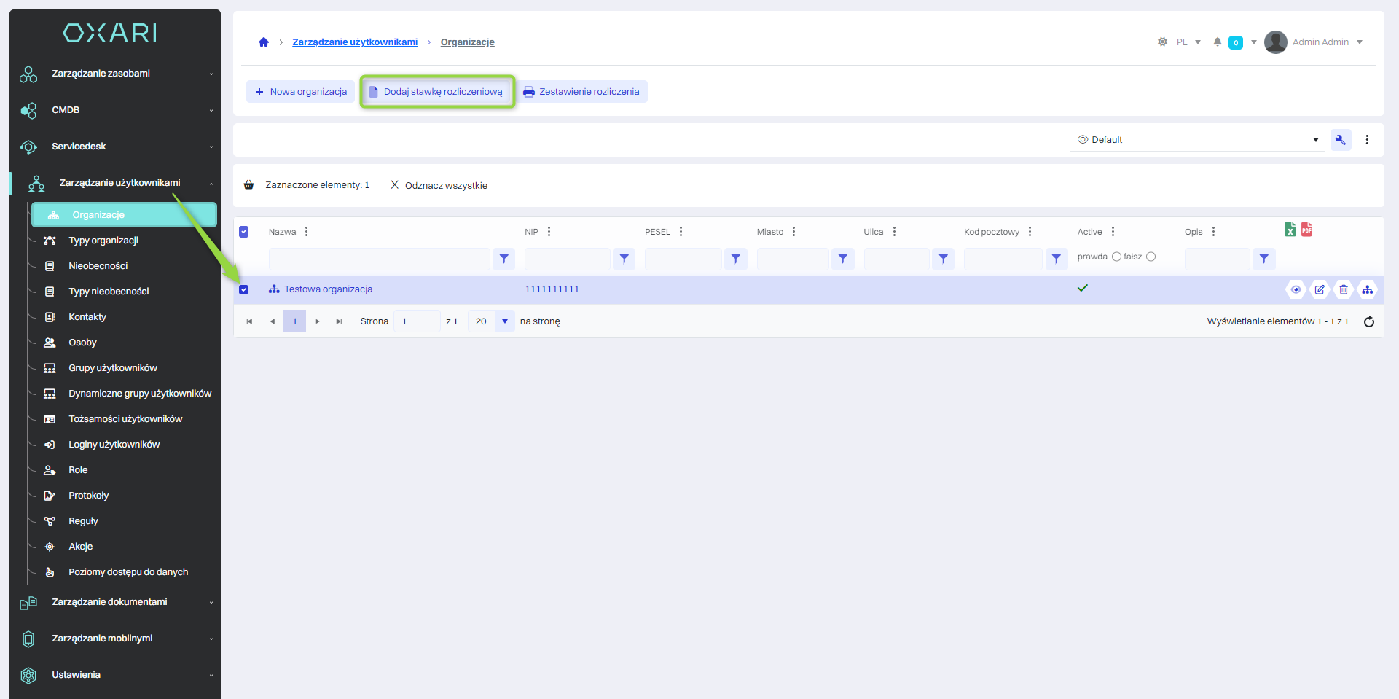Screen dimensions: 1399x699
Task: Preview Testowa organizacja with eye icon
Action: 1296,289
